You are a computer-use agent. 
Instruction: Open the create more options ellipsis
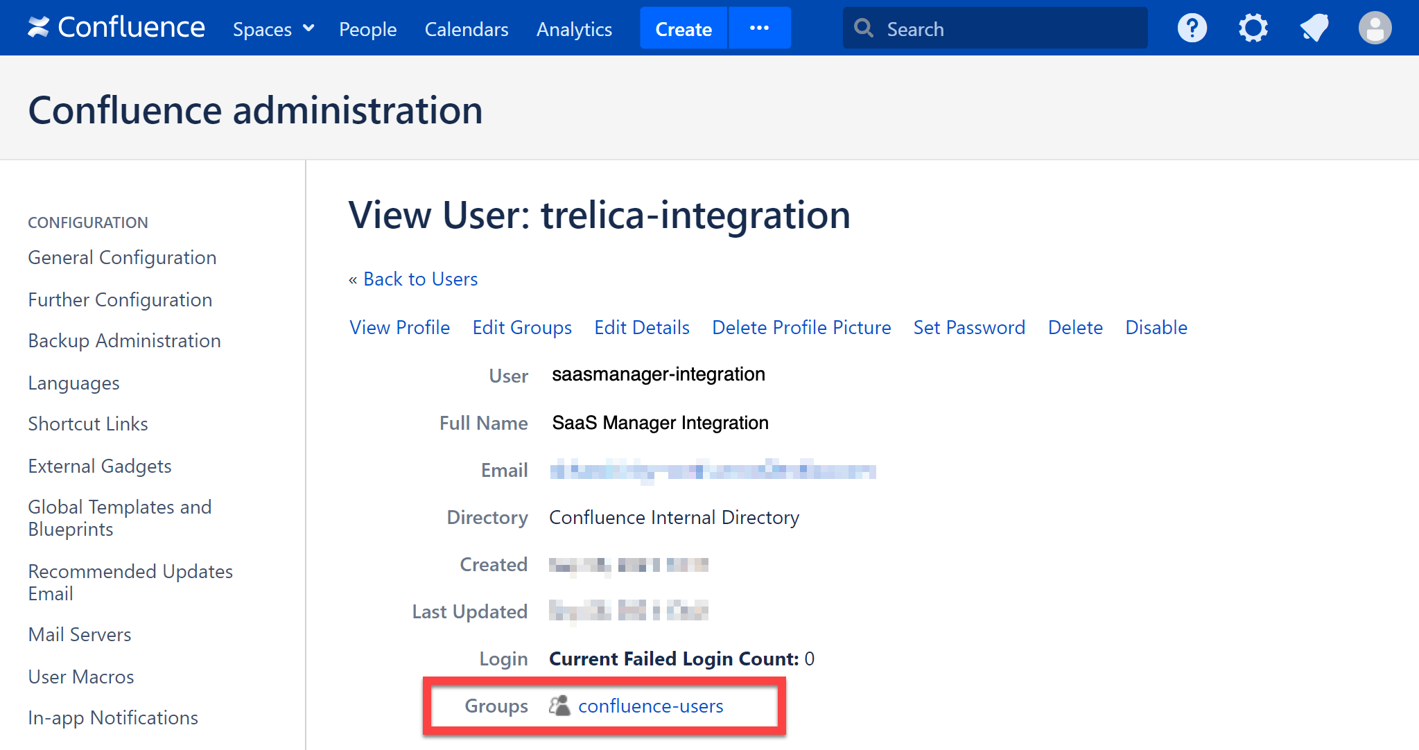click(x=760, y=28)
